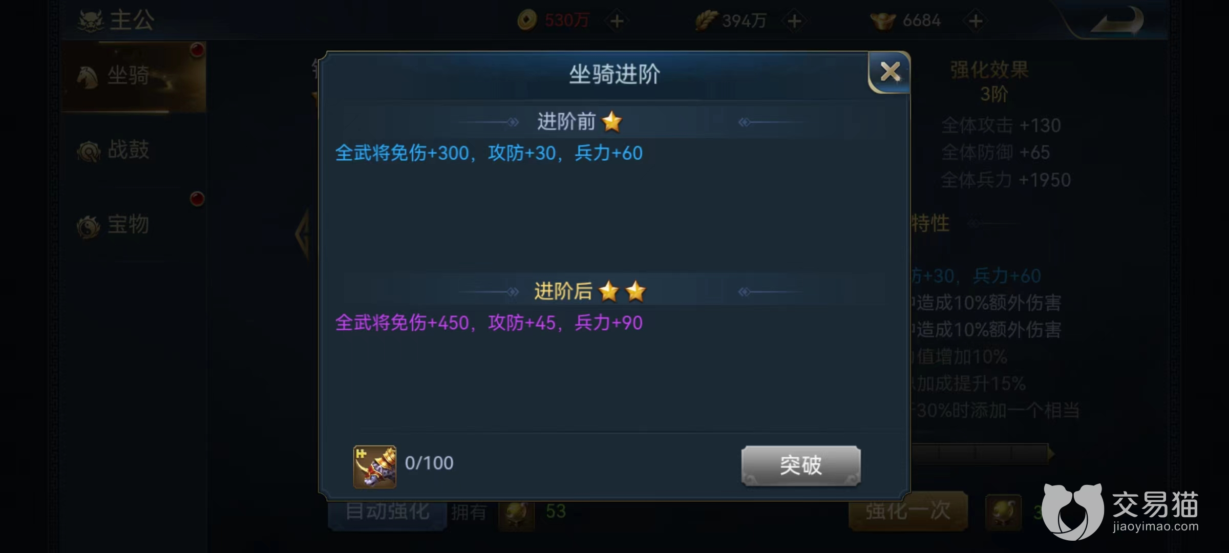Add more gold coins with plus icon

click(617, 21)
